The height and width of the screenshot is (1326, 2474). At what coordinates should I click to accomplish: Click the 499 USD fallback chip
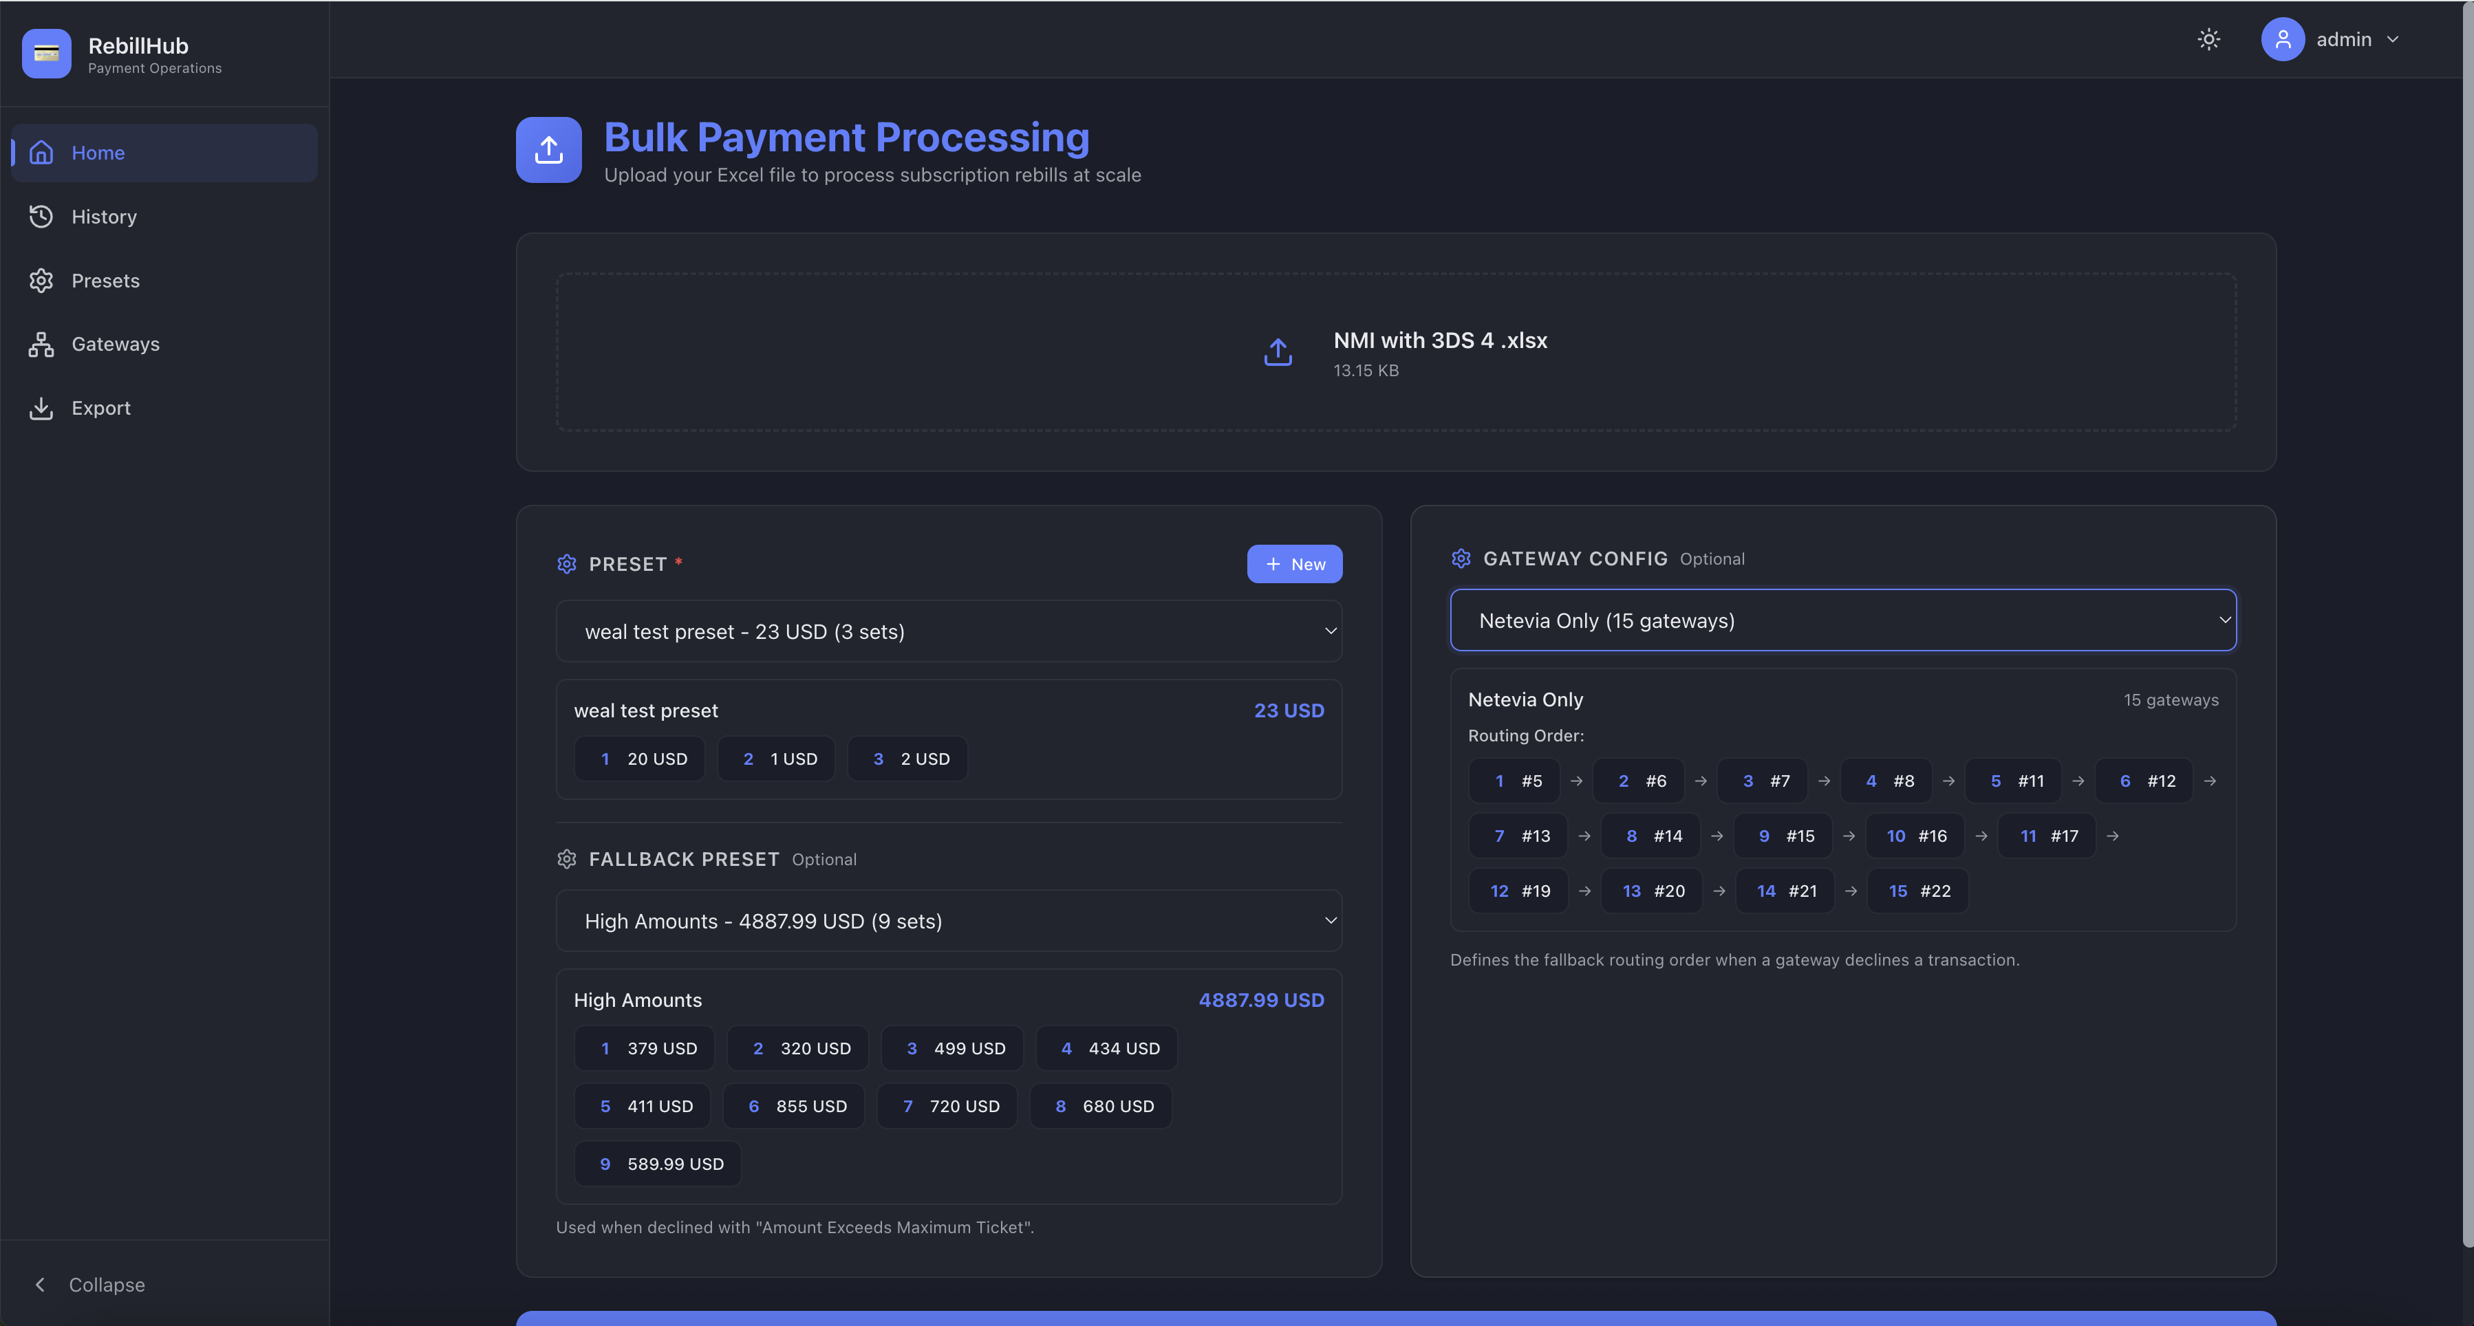coord(953,1049)
